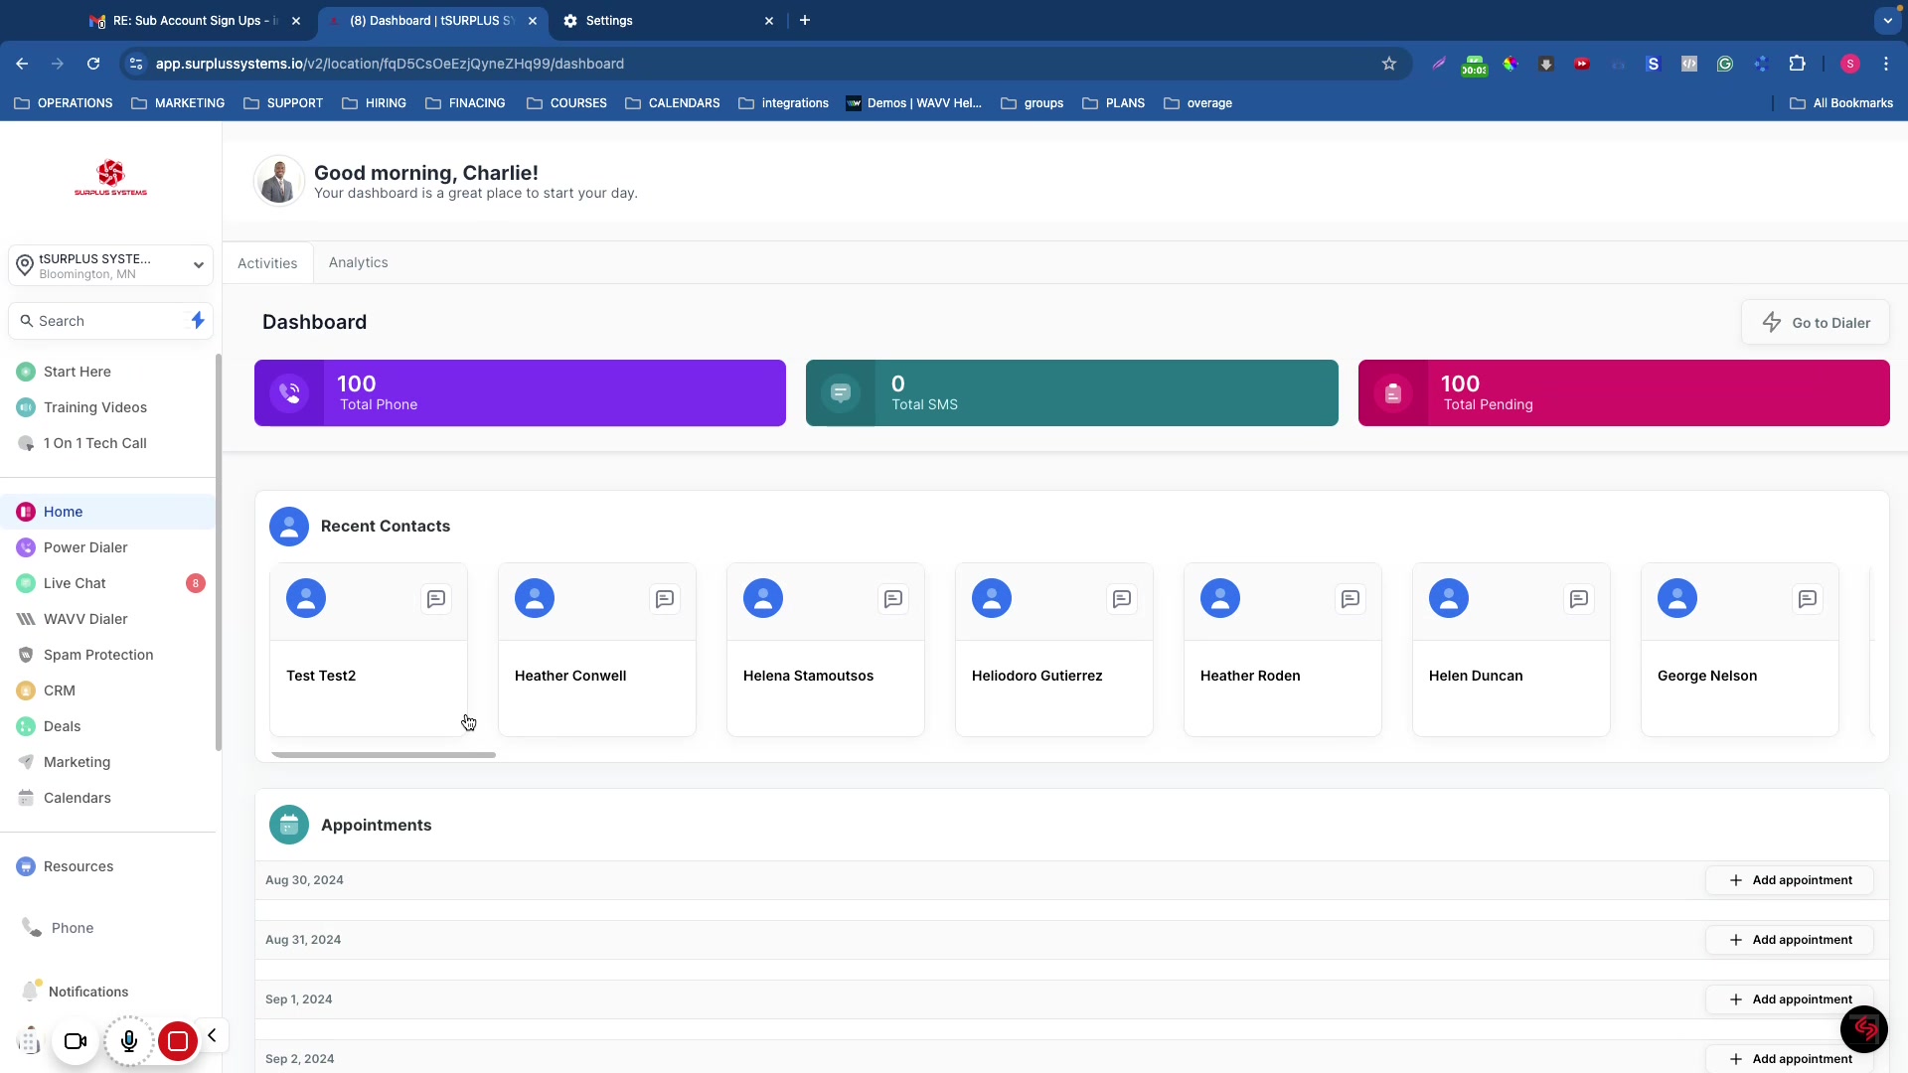Open the Chrome tab search dropdown
The width and height of the screenshot is (1908, 1073).
click(x=1887, y=20)
